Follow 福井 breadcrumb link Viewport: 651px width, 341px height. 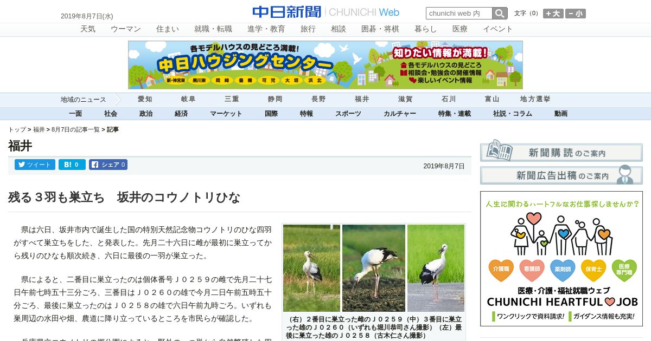click(39, 130)
